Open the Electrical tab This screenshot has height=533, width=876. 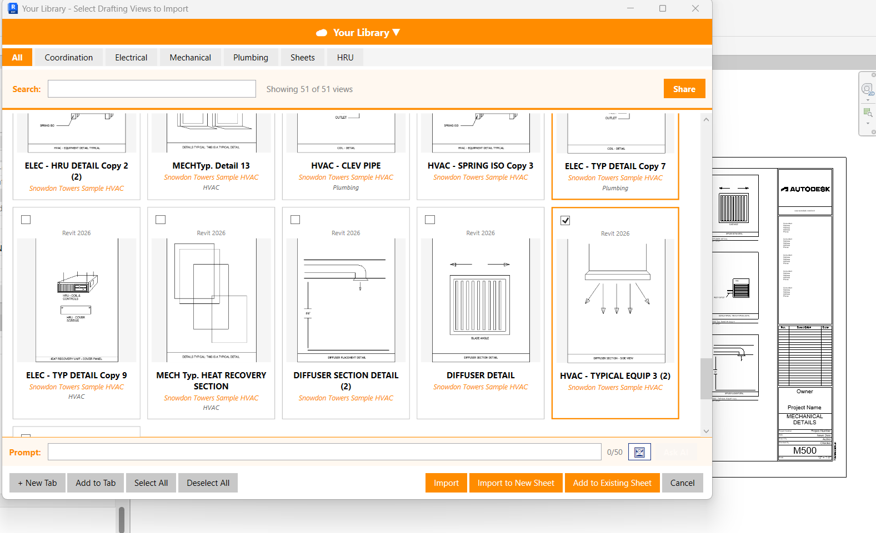tap(131, 57)
